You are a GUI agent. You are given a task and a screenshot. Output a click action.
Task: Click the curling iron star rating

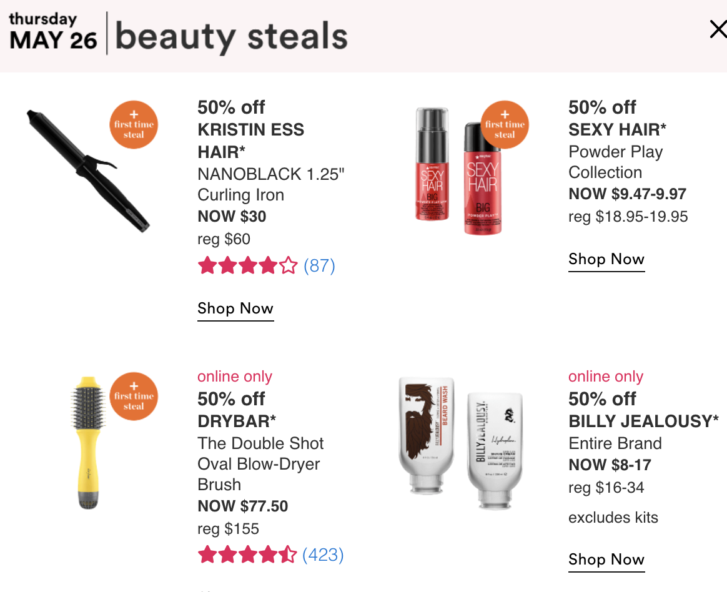[247, 265]
